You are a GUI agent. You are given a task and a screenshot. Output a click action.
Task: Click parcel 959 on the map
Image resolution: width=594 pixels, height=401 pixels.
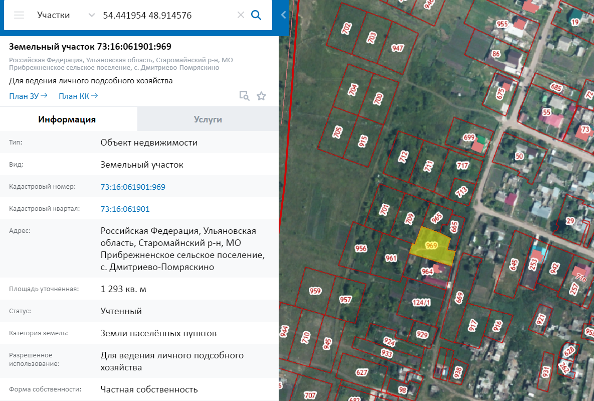pyautogui.click(x=315, y=291)
